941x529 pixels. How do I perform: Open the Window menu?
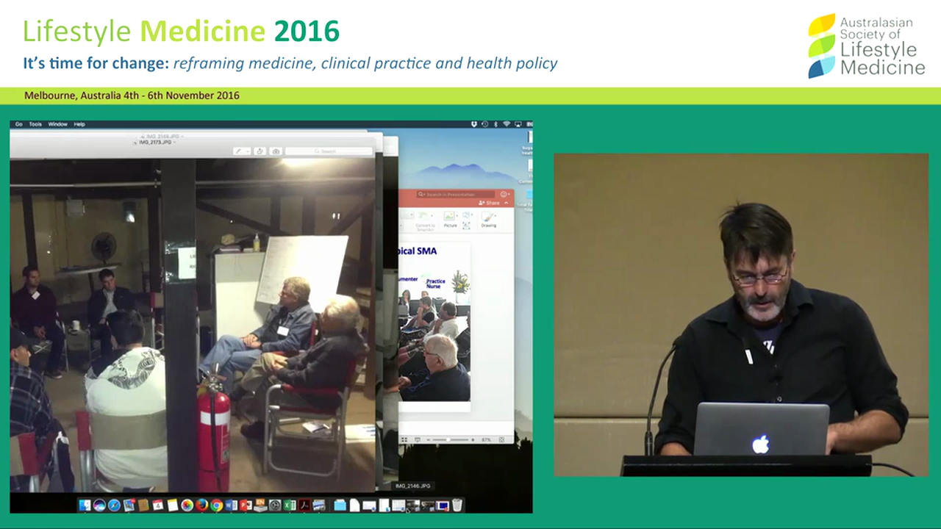(x=57, y=124)
